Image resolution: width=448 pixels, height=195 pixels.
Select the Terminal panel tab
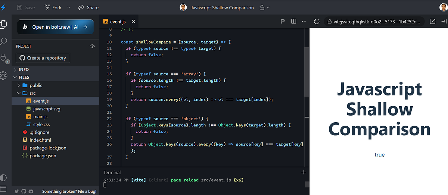pos(112,172)
